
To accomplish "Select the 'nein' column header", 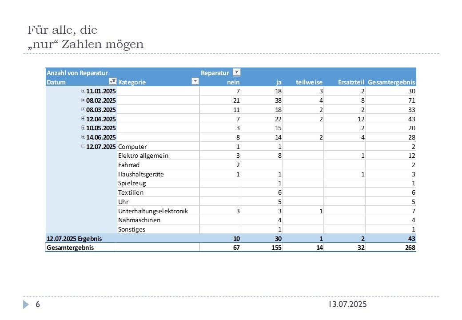I will 233,82.
